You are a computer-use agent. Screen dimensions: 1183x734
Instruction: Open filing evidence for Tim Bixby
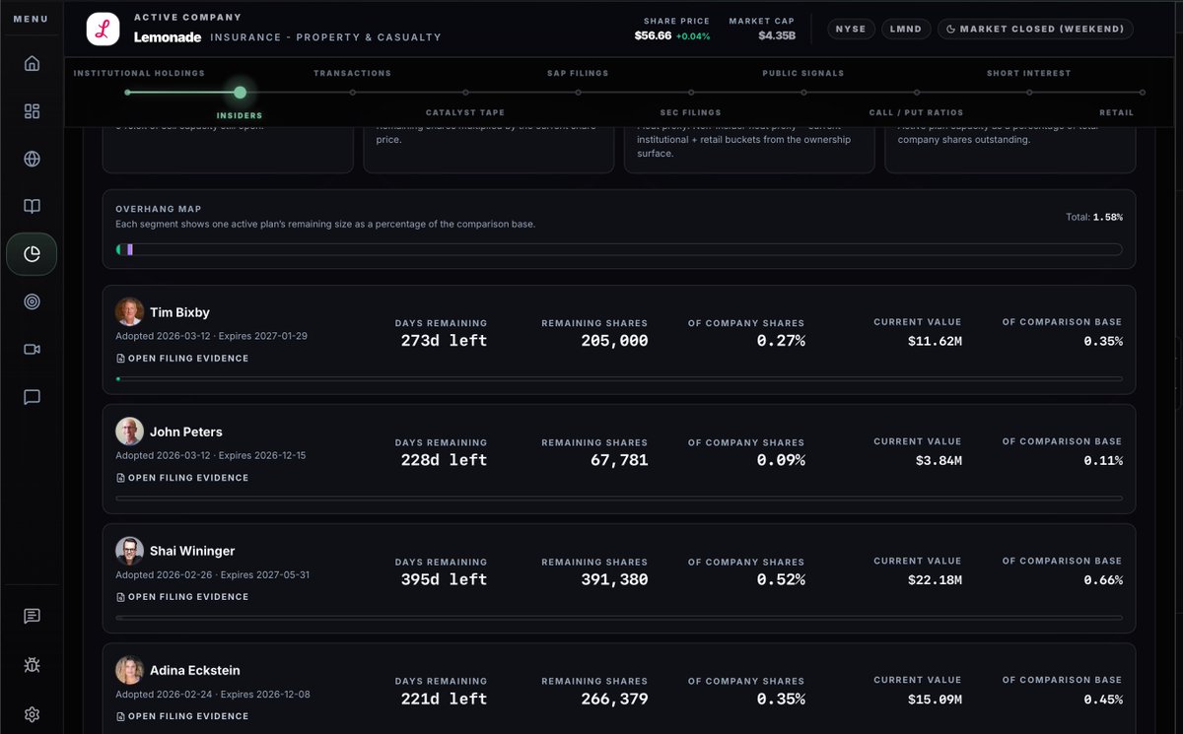pyautogui.click(x=182, y=359)
